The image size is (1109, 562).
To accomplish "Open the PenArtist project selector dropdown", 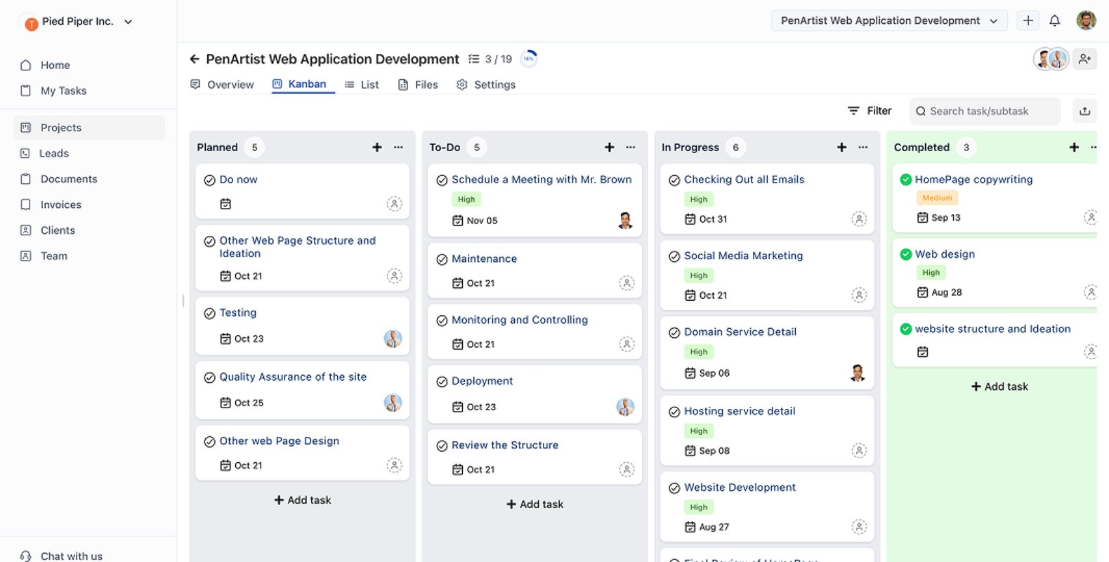I will (888, 21).
